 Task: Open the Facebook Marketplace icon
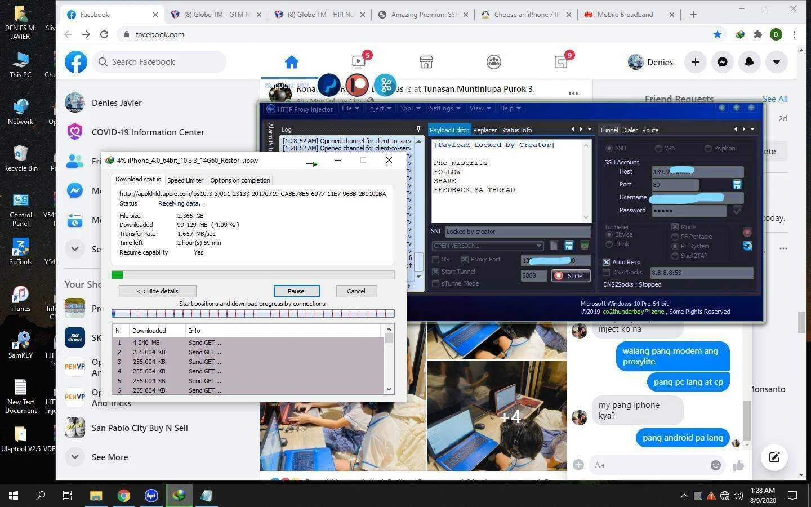pos(426,62)
